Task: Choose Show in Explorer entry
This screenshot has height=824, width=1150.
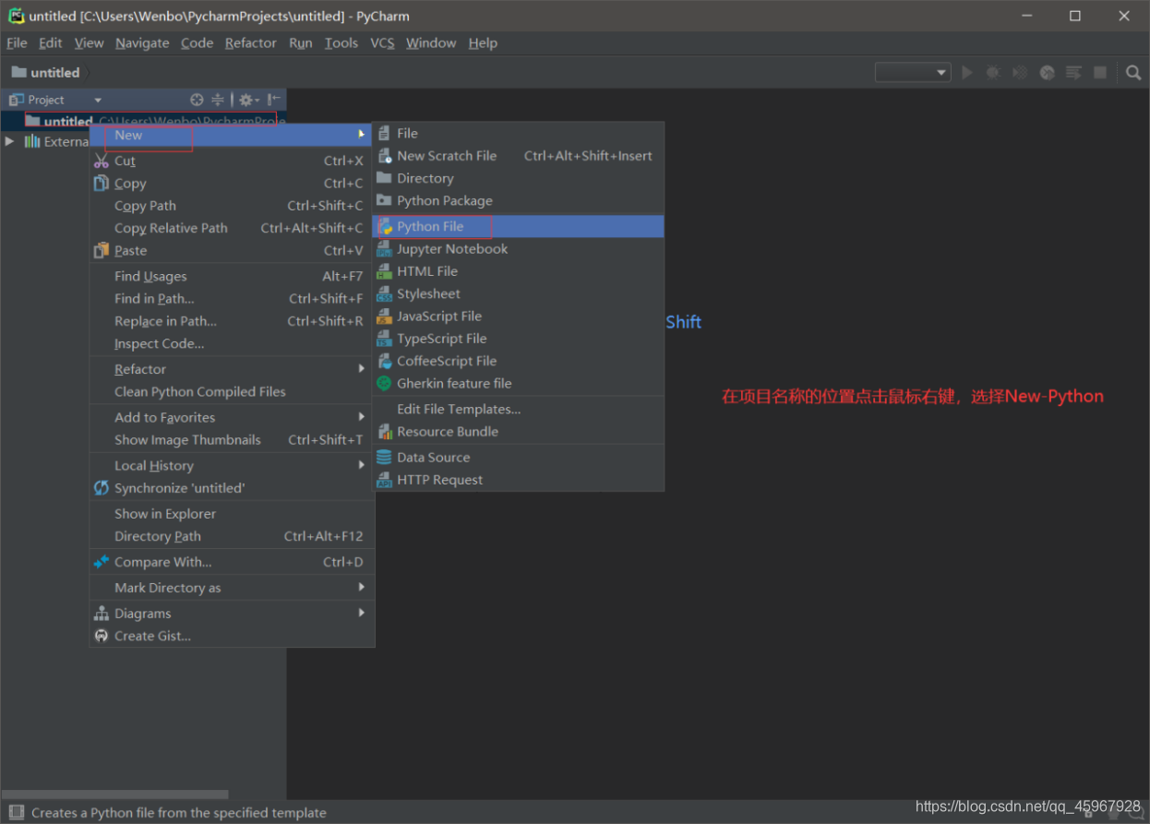Action: coord(231,514)
